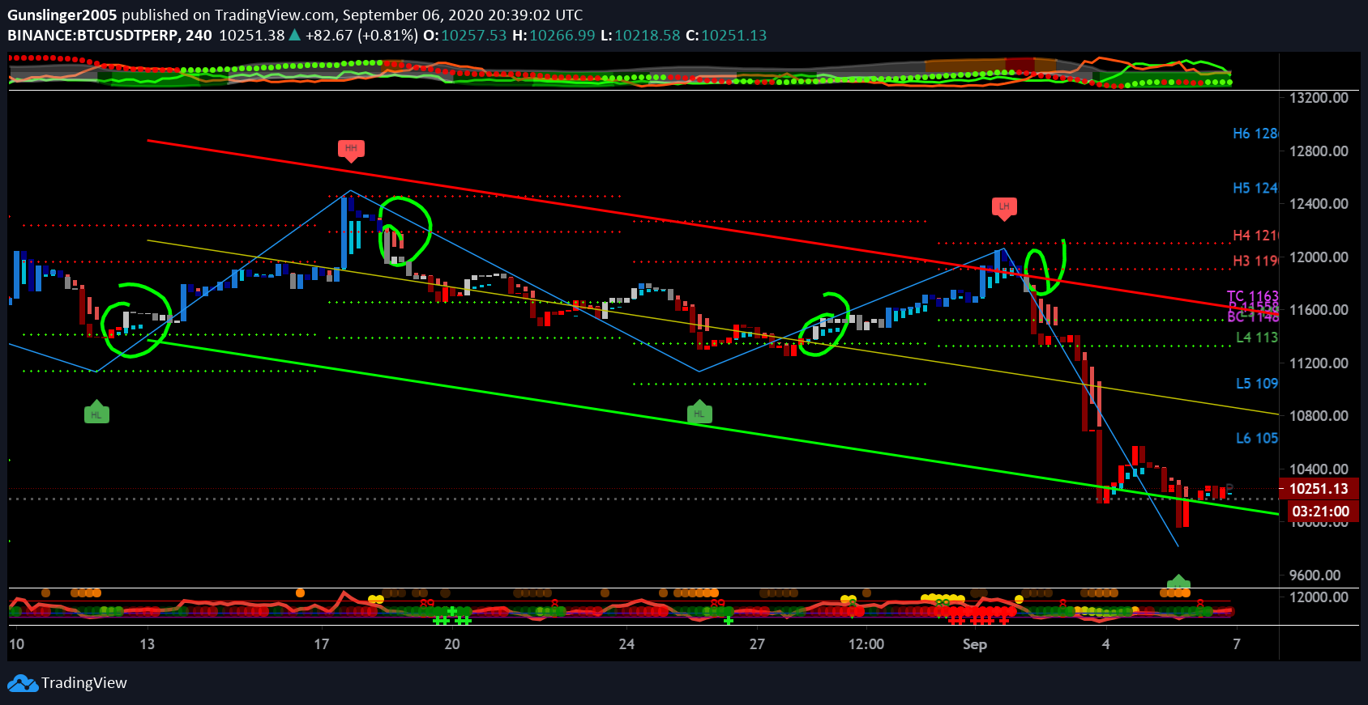This screenshot has width=1368, height=705.
Task: Click the date label 13 on time axis
Action: pos(147,644)
